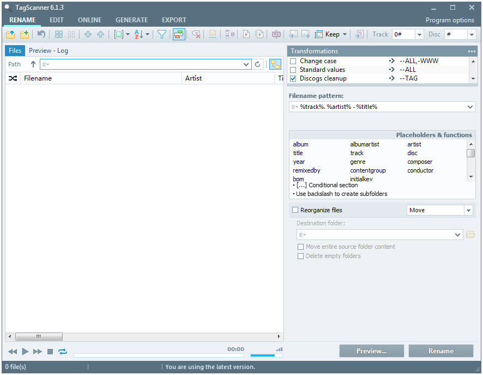483x375 pixels.
Task: Click the Preview... button
Action: 371,351
